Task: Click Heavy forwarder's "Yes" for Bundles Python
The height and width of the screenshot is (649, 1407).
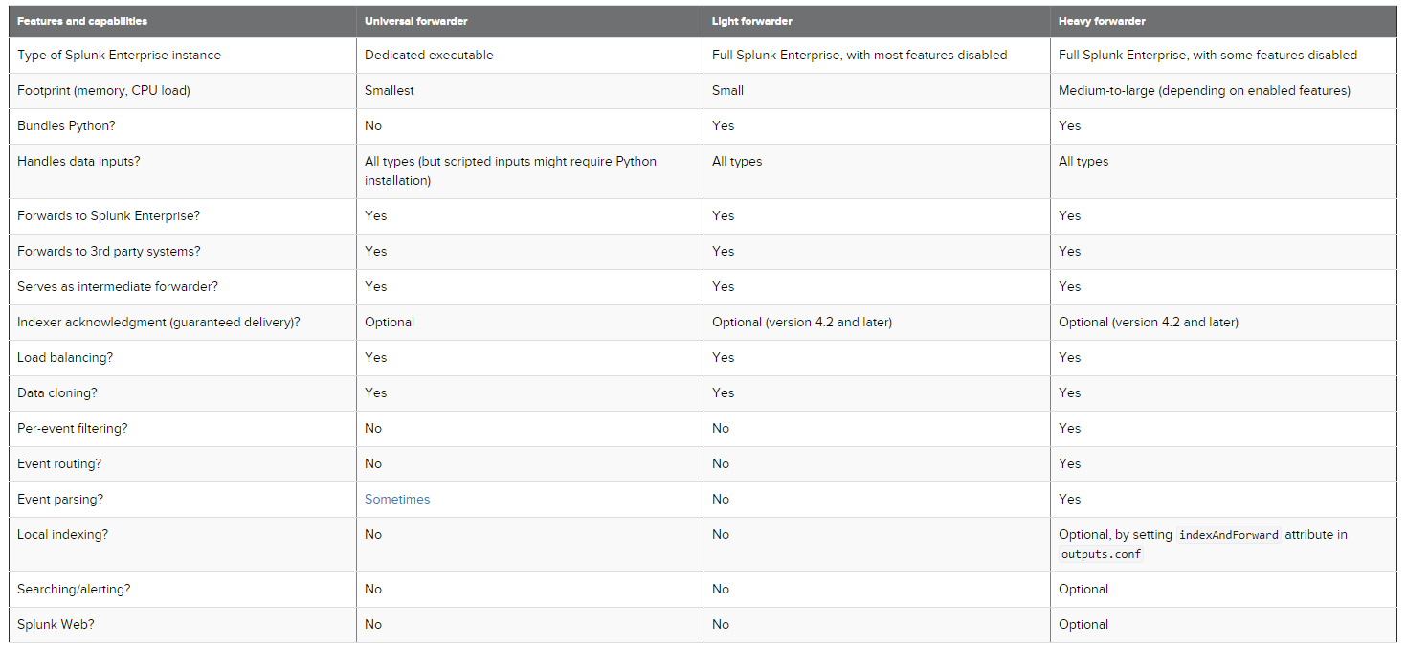Action: 1070,125
